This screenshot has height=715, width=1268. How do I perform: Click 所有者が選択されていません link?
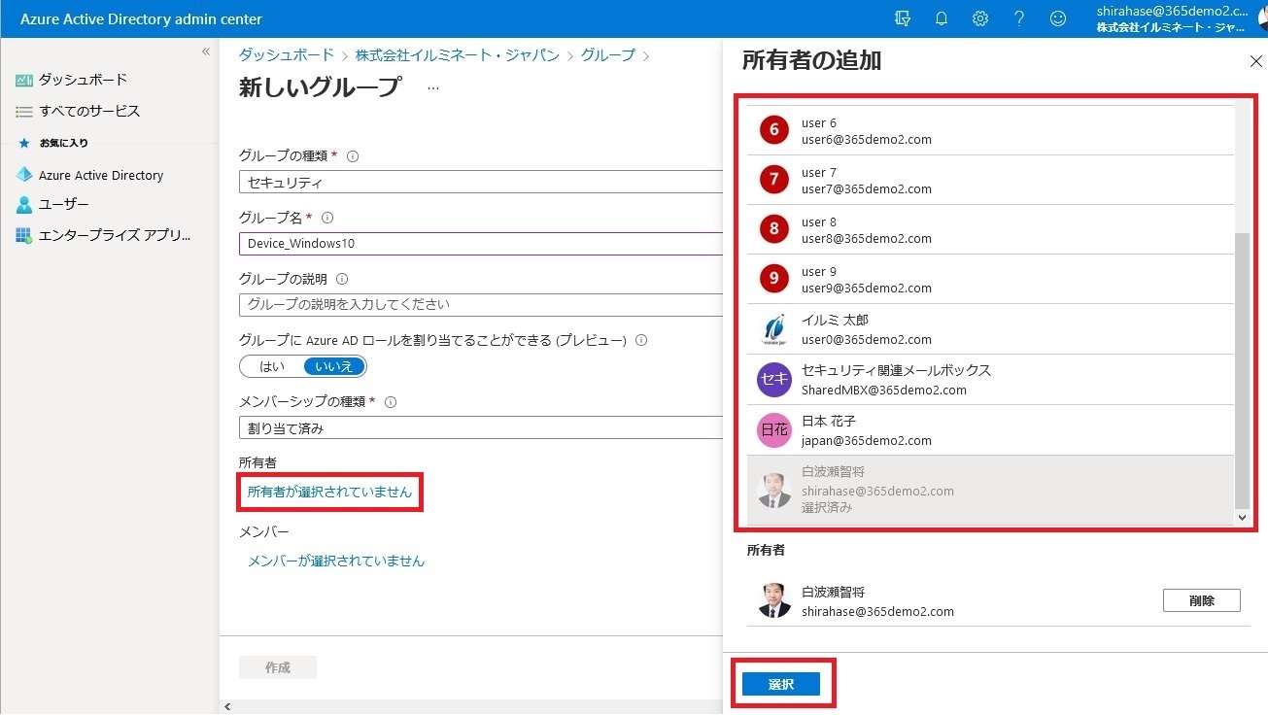point(330,493)
